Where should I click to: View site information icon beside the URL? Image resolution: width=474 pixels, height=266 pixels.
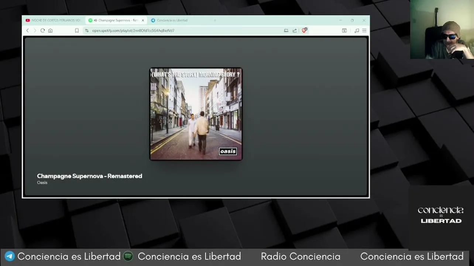[x=87, y=31]
